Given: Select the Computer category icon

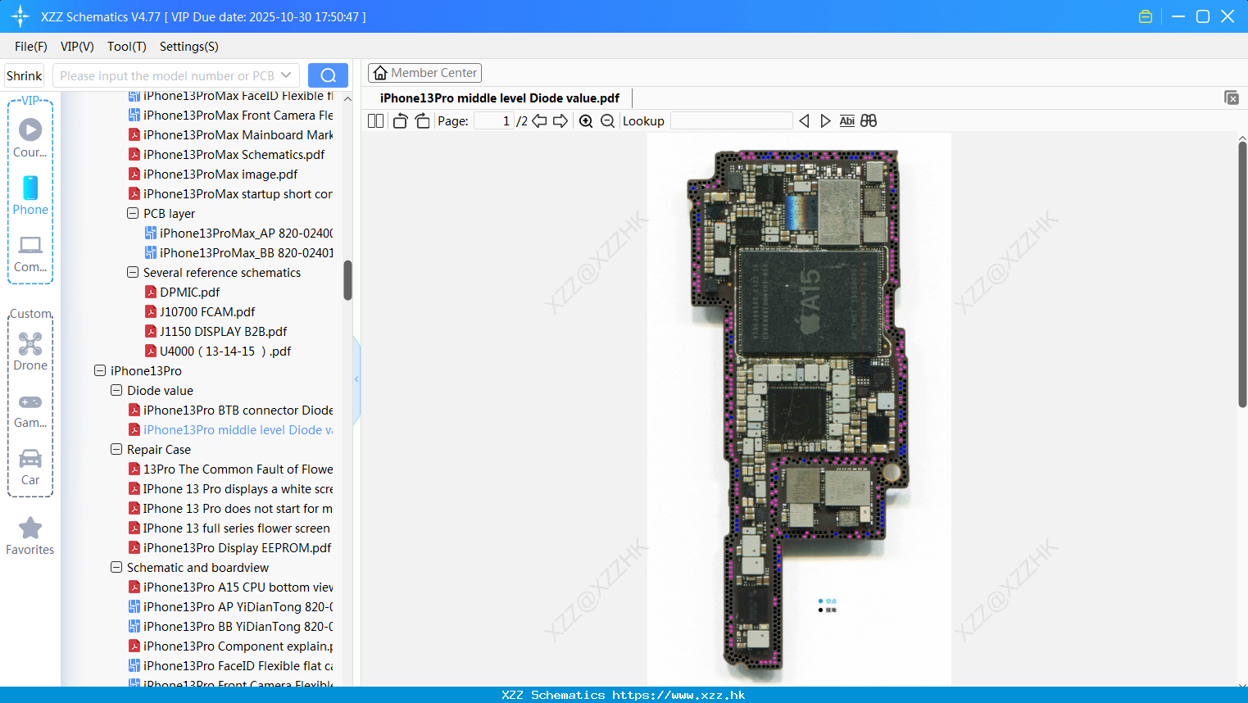Looking at the screenshot, I should click(x=30, y=253).
